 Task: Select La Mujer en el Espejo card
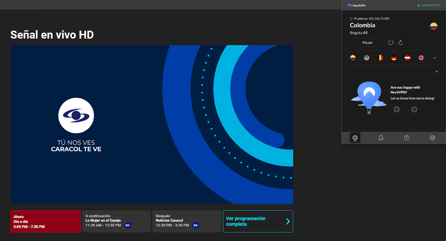click(x=116, y=221)
